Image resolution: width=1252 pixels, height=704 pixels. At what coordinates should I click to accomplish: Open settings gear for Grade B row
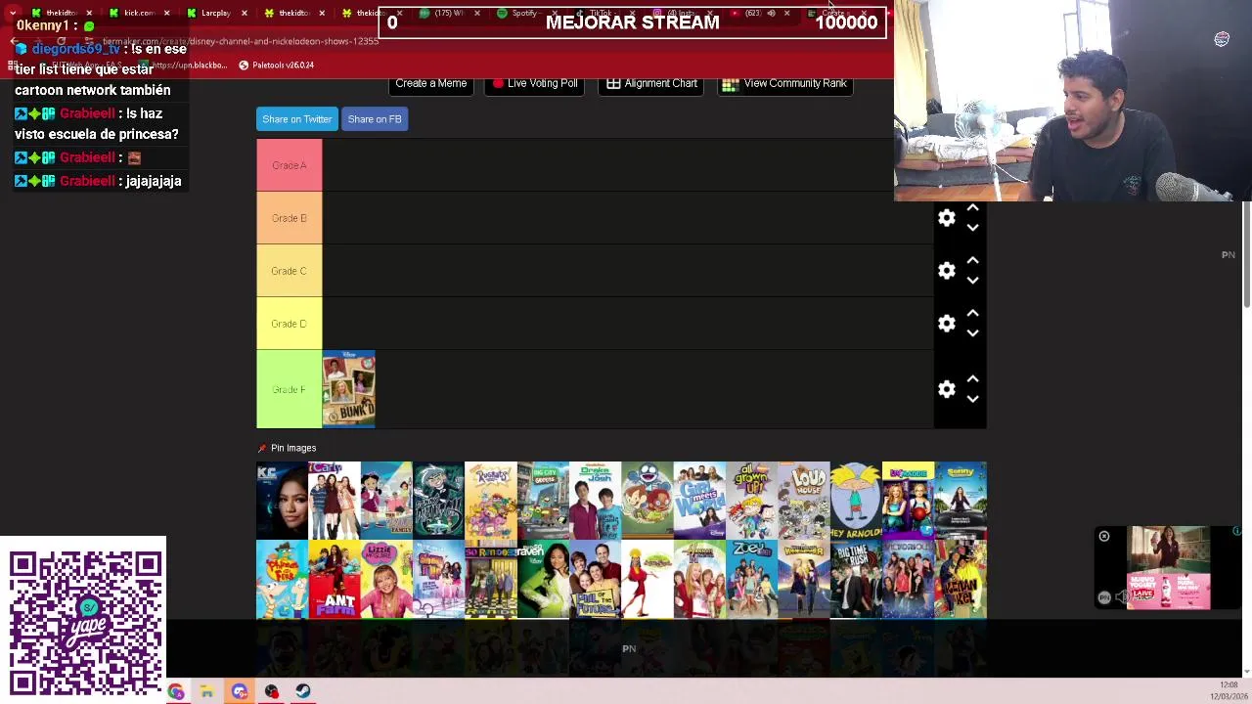click(946, 218)
